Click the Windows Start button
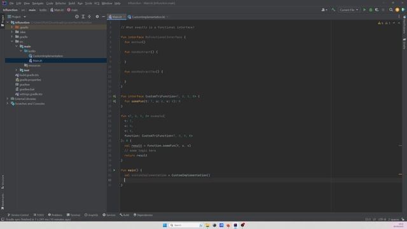The width and height of the screenshot is (407, 229). (x=165, y=225)
